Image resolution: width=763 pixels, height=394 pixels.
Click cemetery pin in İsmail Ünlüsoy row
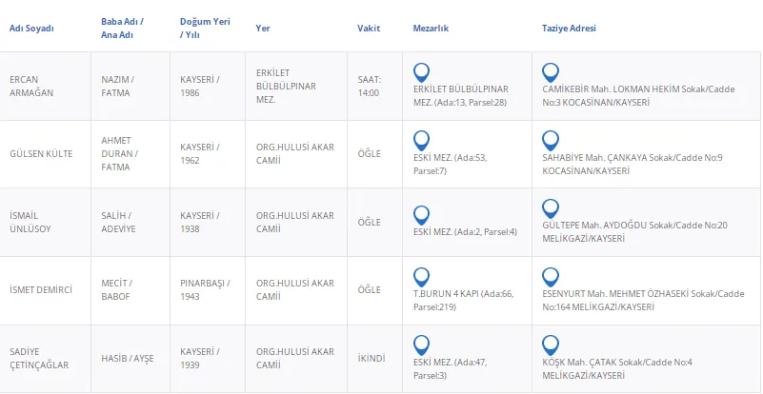[422, 213]
